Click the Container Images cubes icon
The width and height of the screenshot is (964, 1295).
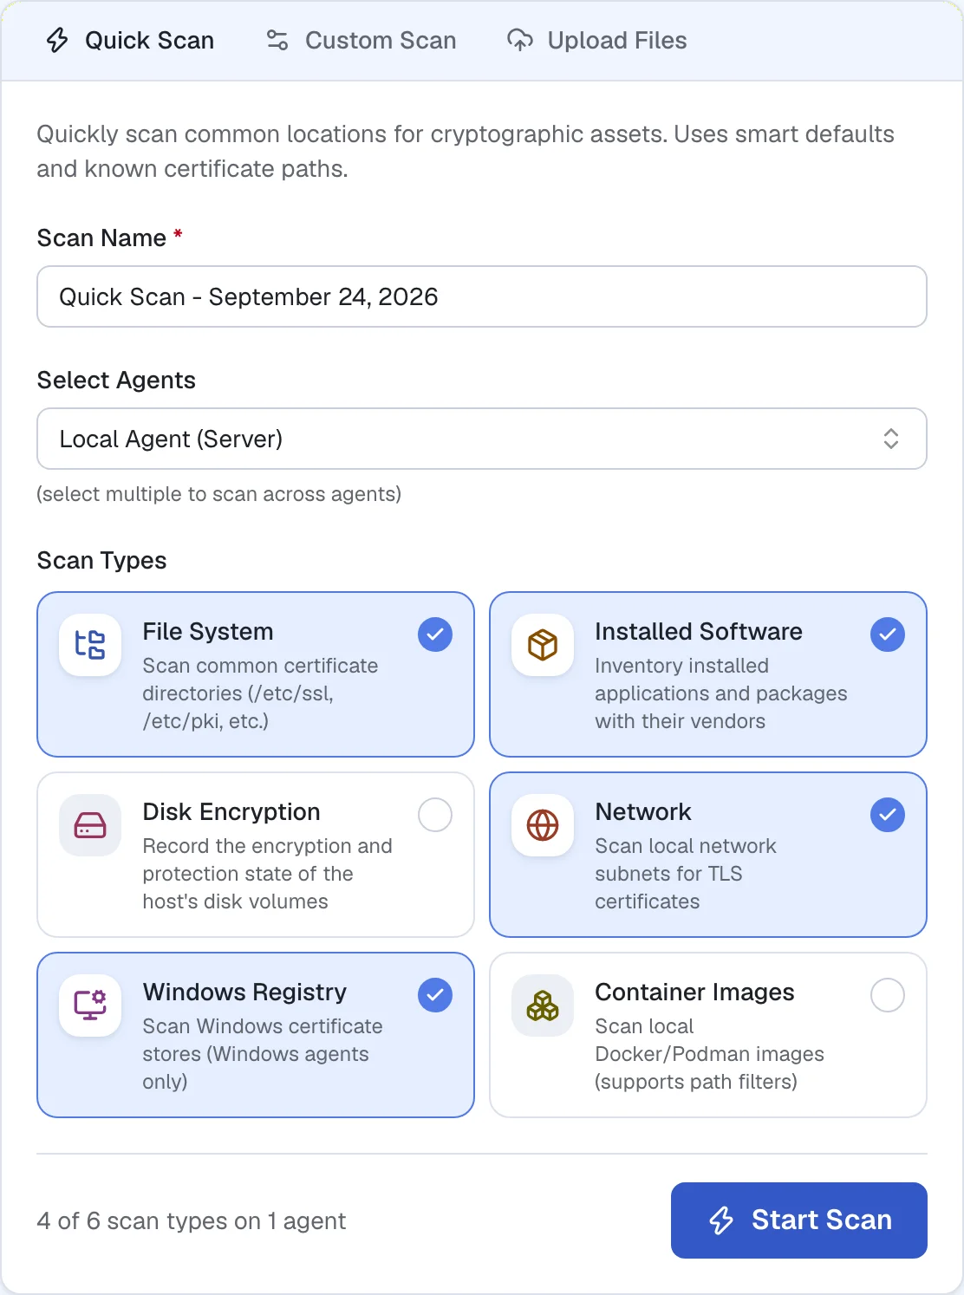click(x=543, y=1005)
